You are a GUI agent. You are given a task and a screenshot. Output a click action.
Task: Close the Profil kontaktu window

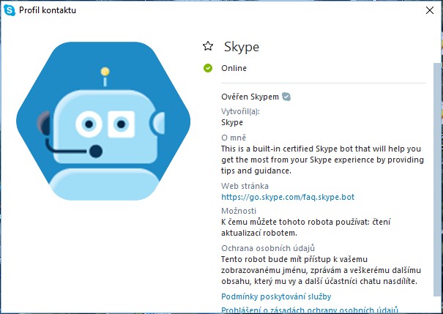click(x=429, y=10)
